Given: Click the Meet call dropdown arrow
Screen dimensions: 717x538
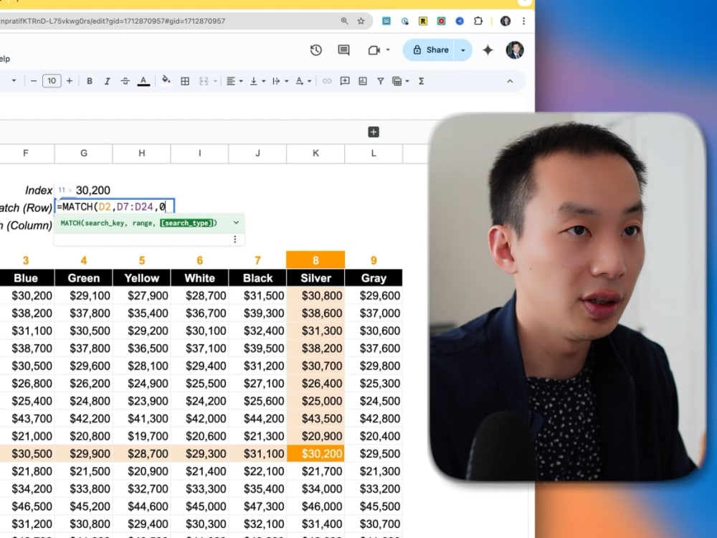Looking at the screenshot, I should point(388,50).
